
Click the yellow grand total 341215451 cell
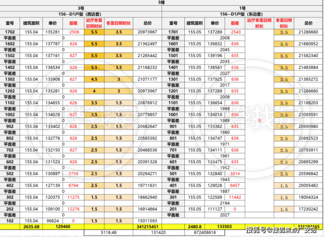pyautogui.click(x=147, y=227)
